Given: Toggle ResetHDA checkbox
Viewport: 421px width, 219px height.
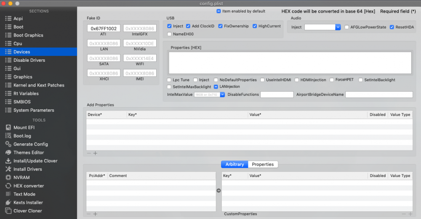Looking at the screenshot, I should click(392, 27).
